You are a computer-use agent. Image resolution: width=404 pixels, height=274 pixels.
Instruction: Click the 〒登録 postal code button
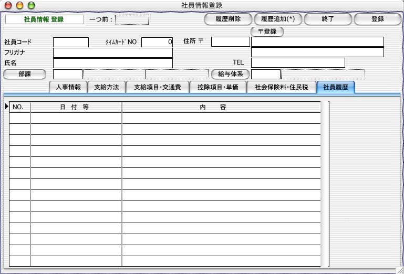(267, 32)
